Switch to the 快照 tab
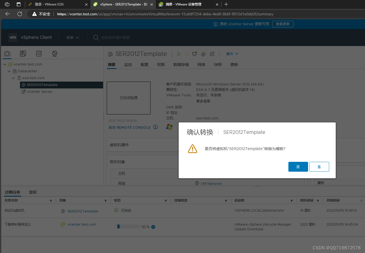The image size is (365, 253). [x=218, y=65]
